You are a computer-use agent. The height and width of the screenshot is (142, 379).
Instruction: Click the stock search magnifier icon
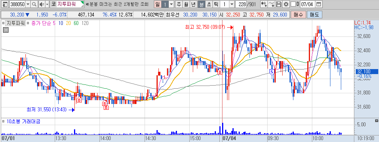(x=34, y=4)
